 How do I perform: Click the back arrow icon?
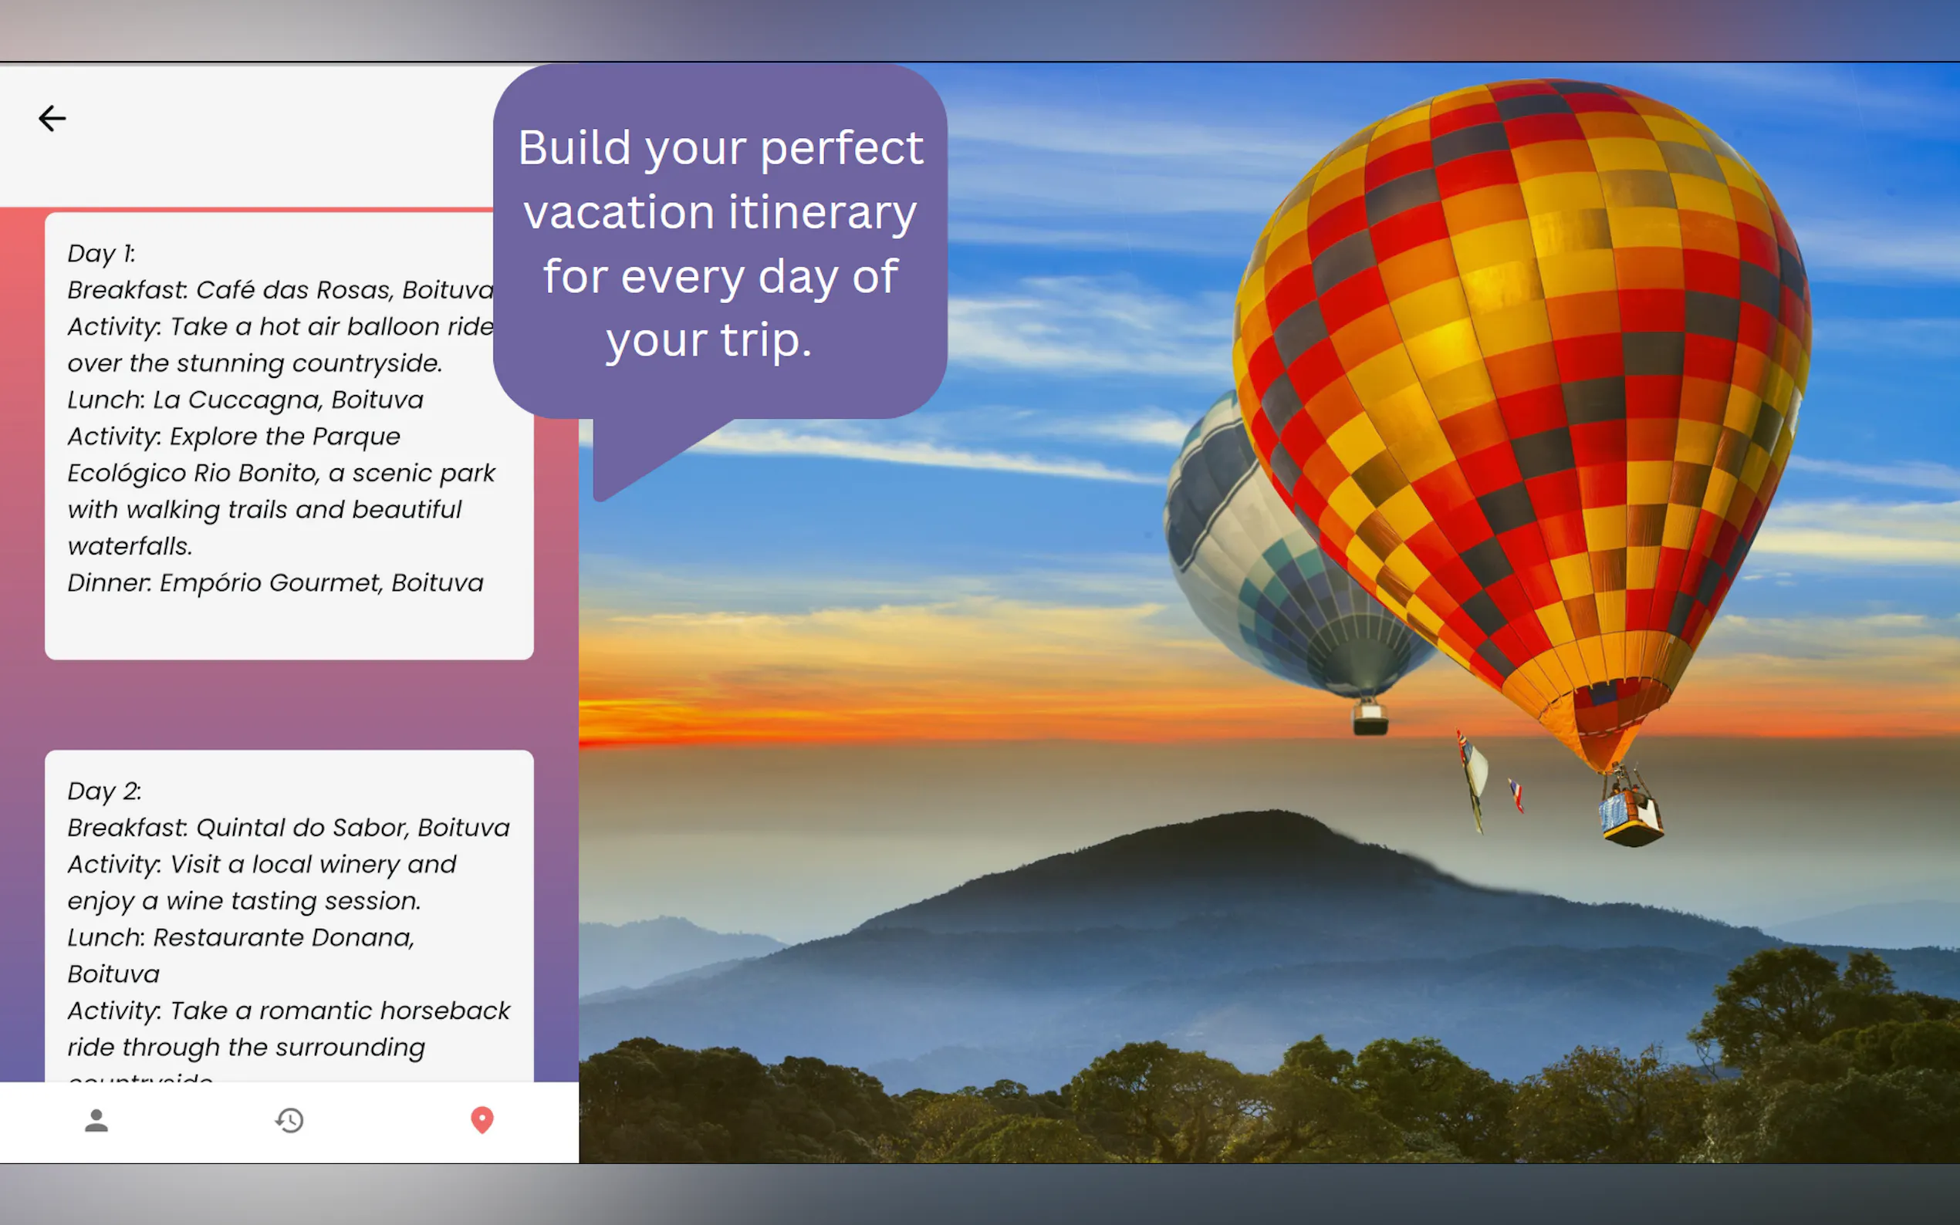(52, 118)
